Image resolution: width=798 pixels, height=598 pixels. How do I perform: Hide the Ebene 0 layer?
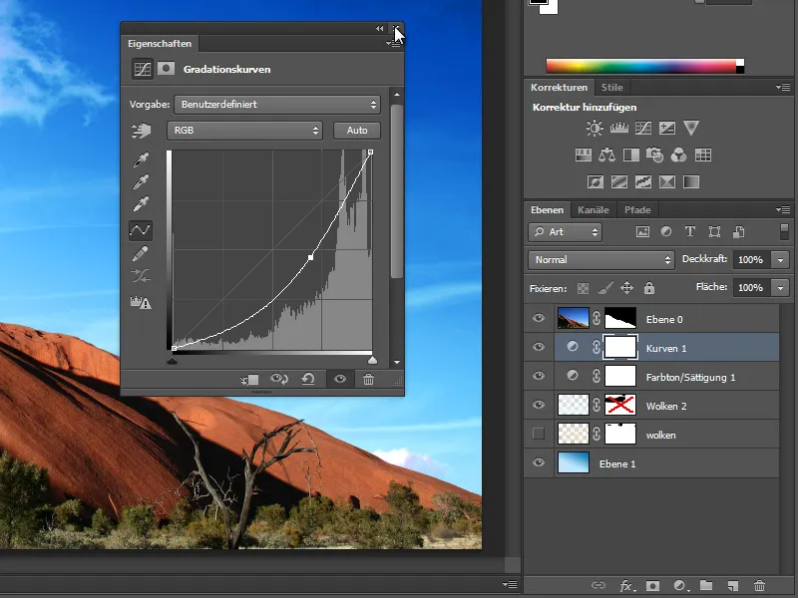pyautogui.click(x=539, y=318)
